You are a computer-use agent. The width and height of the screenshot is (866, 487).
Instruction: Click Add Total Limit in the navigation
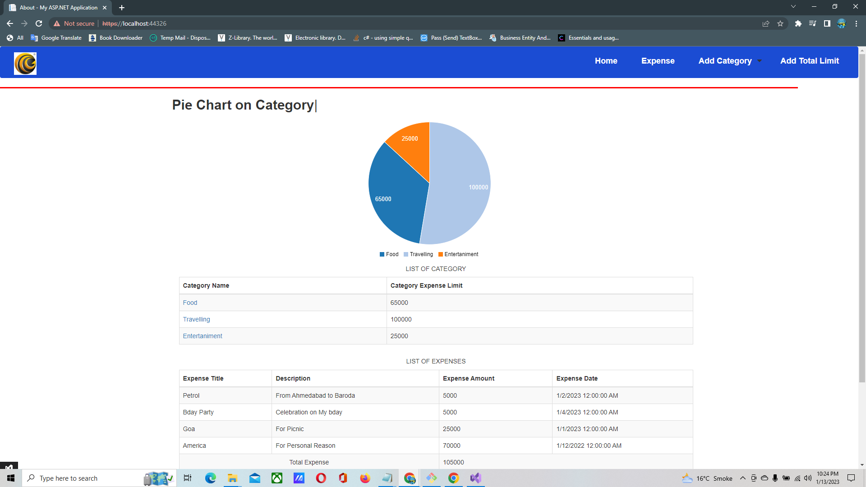[x=809, y=60]
